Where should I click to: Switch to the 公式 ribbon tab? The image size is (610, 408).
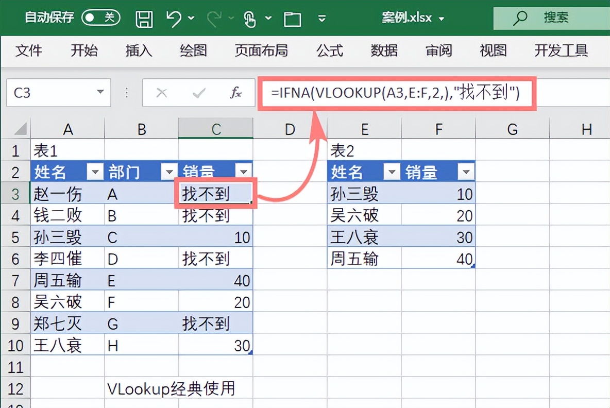pos(330,50)
